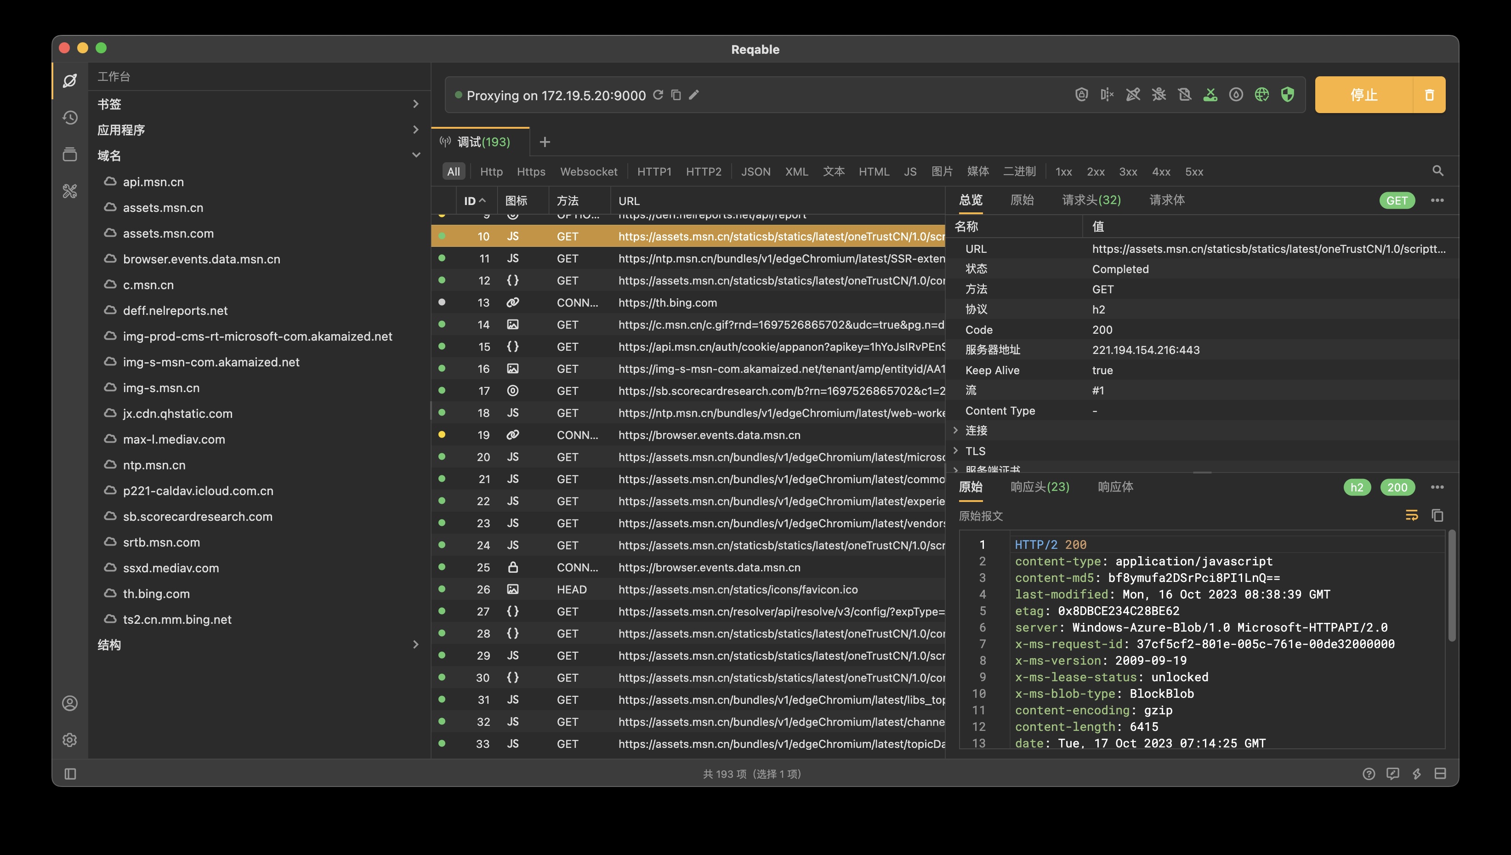This screenshot has width=1511, height=855.
Task: Toggle the crossed-out script icon
Action: [x=1185, y=95]
